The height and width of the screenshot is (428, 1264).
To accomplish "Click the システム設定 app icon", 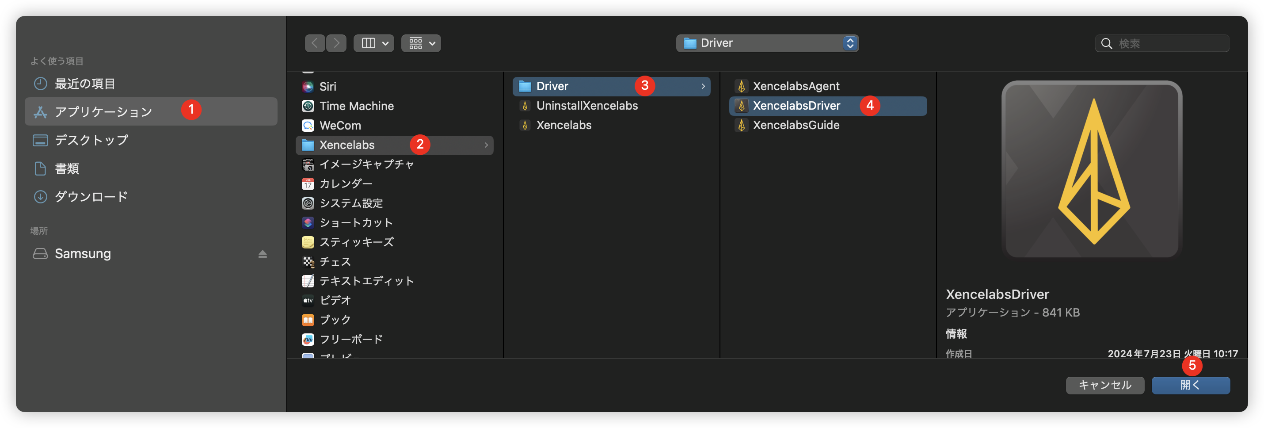I will tap(308, 203).
